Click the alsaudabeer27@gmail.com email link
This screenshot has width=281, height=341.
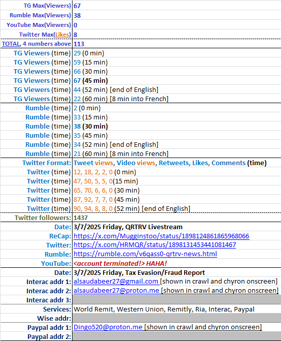click(116, 282)
